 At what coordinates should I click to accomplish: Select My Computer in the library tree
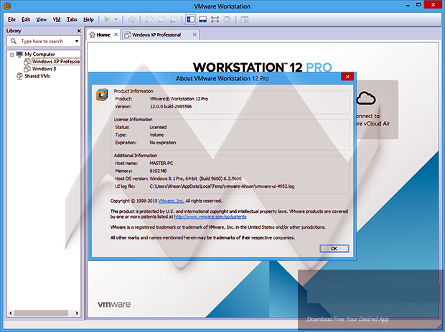click(x=39, y=54)
